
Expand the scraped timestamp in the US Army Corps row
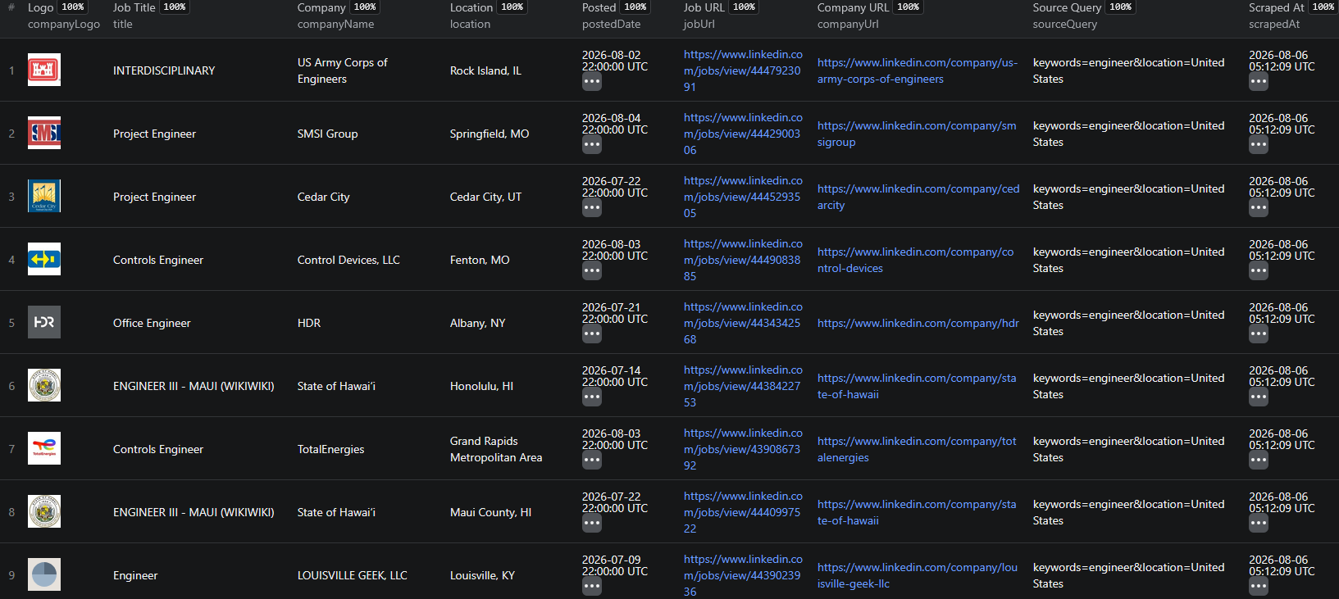[1259, 82]
